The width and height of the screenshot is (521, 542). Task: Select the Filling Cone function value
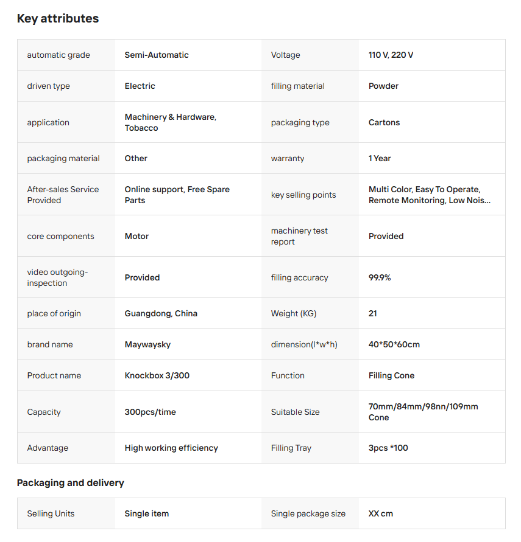(x=391, y=376)
